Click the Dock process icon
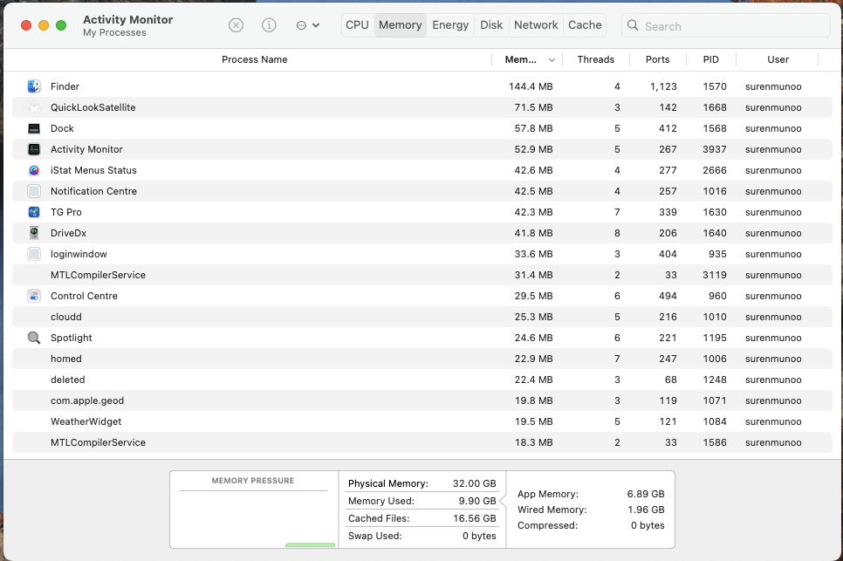The height and width of the screenshot is (561, 843). pyautogui.click(x=34, y=128)
